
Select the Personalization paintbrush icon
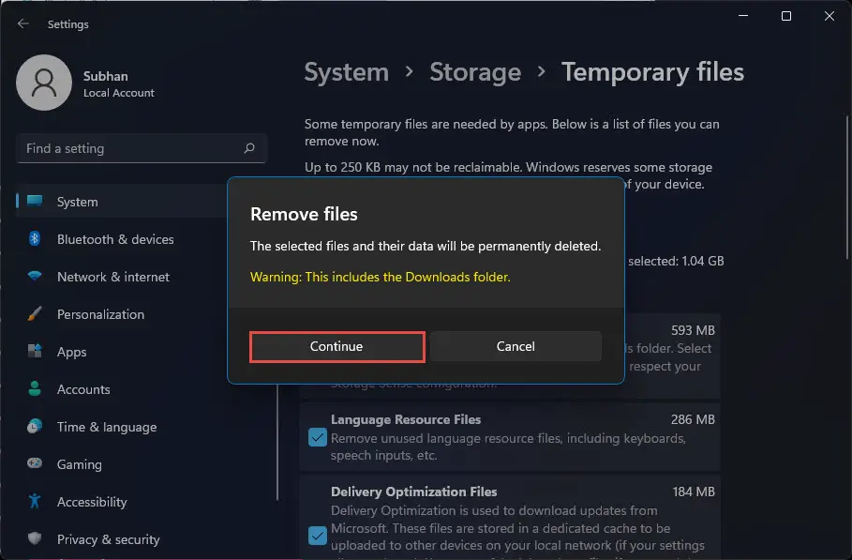(x=35, y=313)
